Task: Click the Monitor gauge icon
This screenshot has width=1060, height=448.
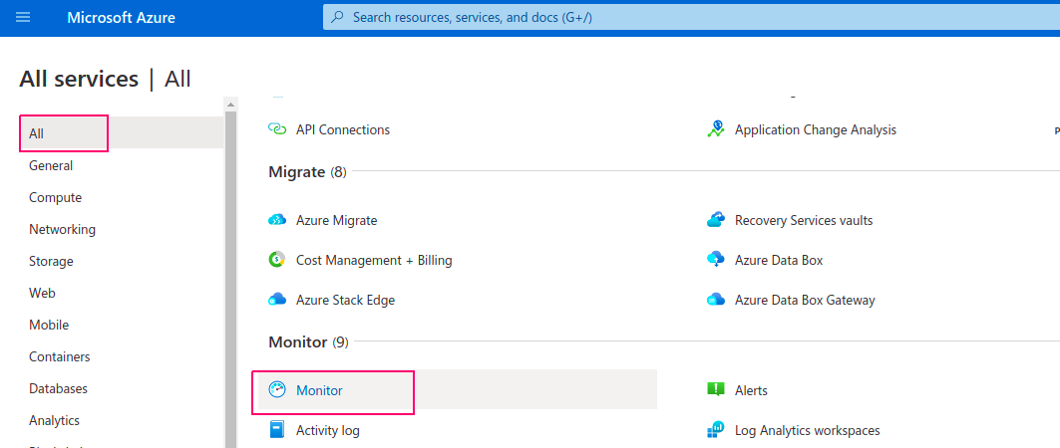Action: coord(277,390)
